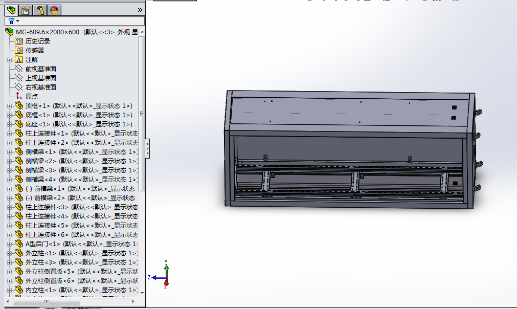Select the sloped top panel of the cabinet model
Viewport: 517px width, 309px height.
[x=349, y=112]
